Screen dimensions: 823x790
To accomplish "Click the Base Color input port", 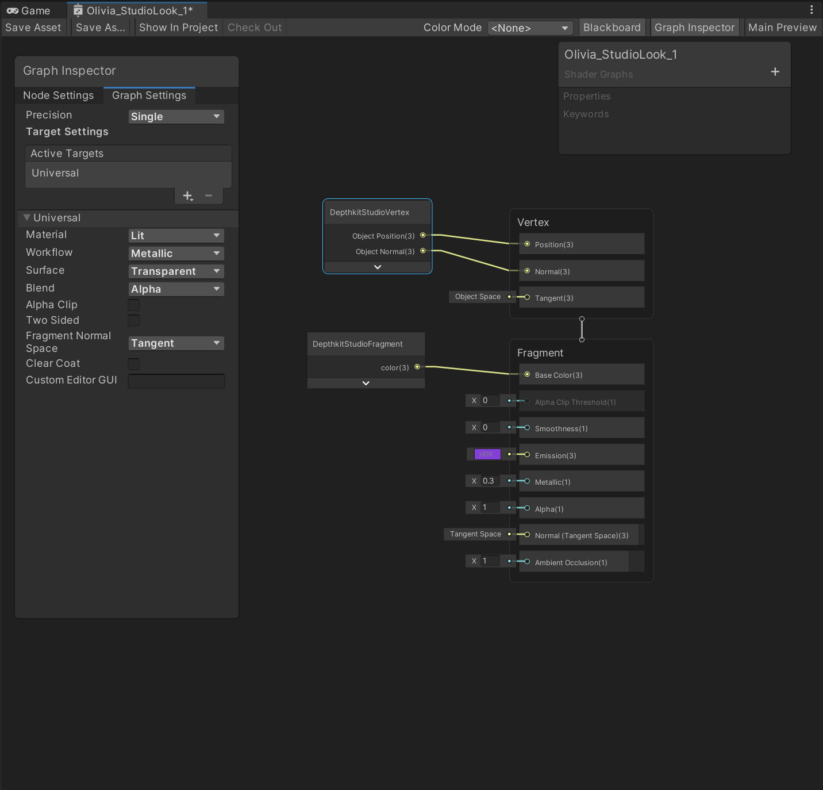I will 526,374.
